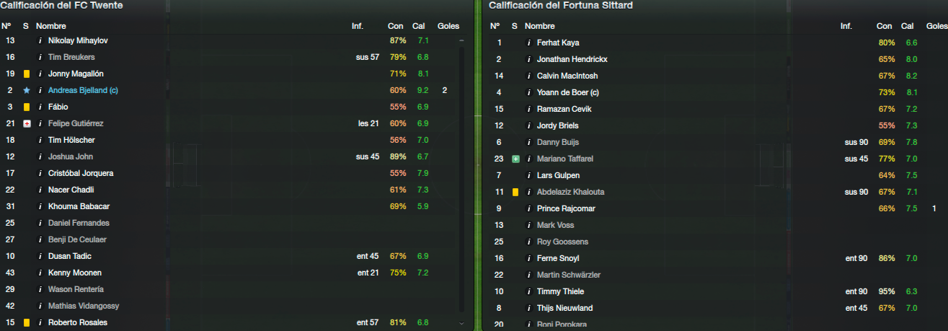Click the info icon next to Prince Rajcomar

click(529, 208)
